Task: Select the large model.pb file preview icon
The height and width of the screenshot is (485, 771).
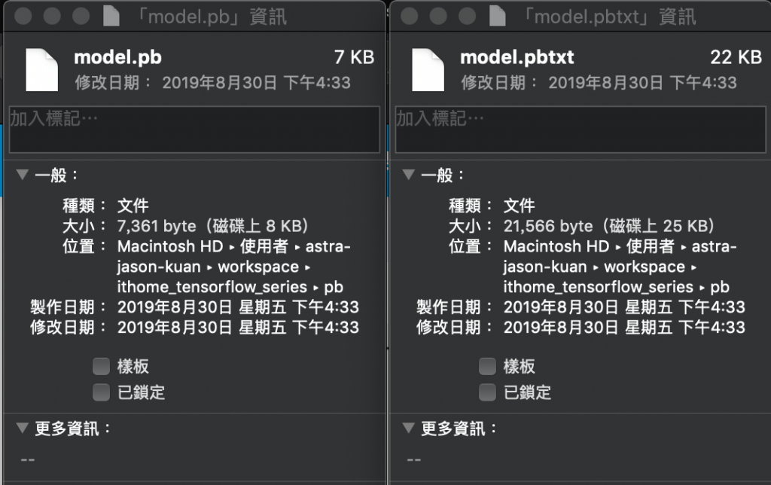Action: click(x=42, y=70)
